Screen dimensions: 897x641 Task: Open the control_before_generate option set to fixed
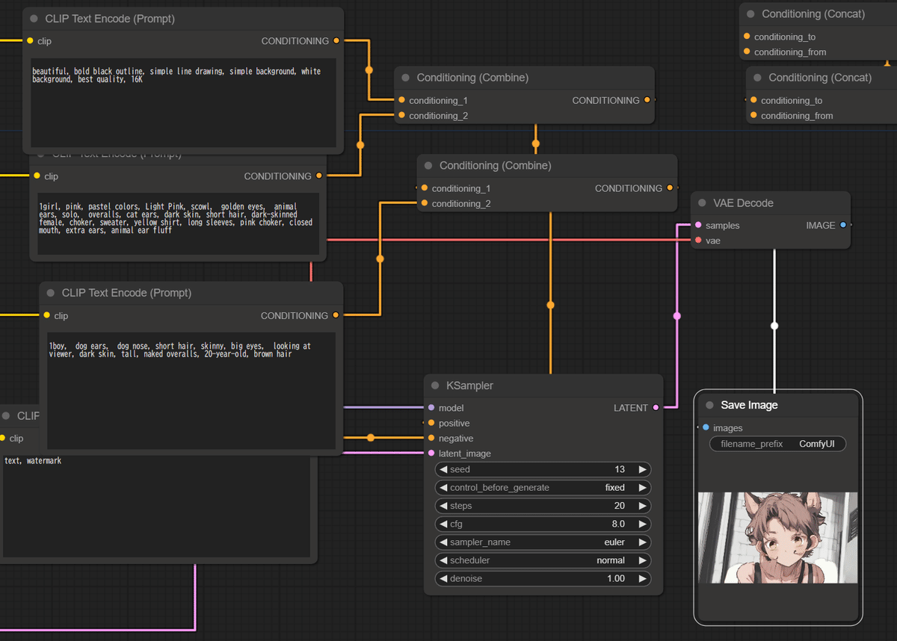(543, 488)
